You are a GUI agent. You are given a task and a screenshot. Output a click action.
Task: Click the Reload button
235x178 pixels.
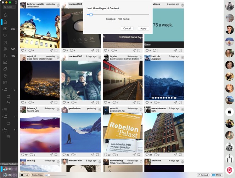point(203,175)
